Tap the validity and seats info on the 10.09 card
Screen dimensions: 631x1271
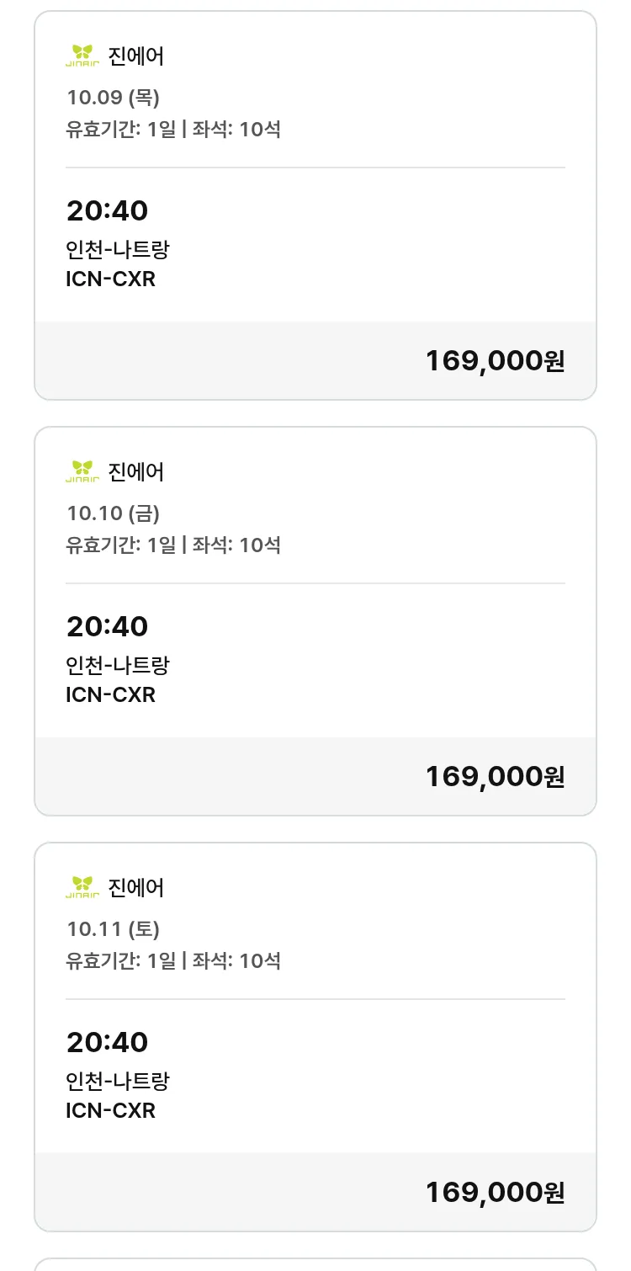[173, 130]
